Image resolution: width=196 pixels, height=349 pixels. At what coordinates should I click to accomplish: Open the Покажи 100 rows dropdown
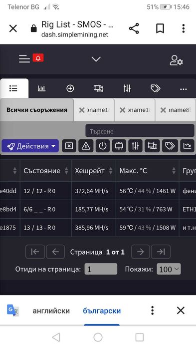169,269
